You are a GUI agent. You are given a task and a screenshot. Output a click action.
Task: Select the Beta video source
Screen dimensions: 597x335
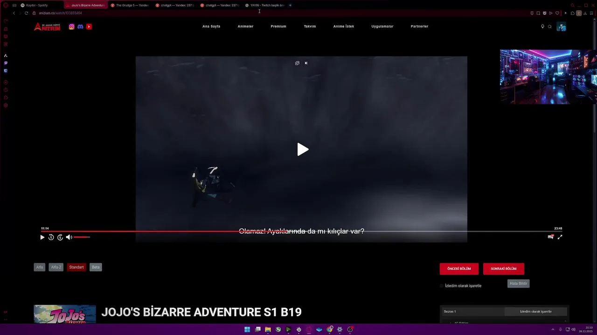click(x=96, y=267)
